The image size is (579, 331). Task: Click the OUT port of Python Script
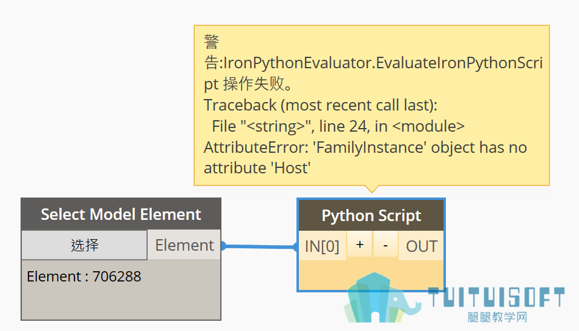click(421, 246)
